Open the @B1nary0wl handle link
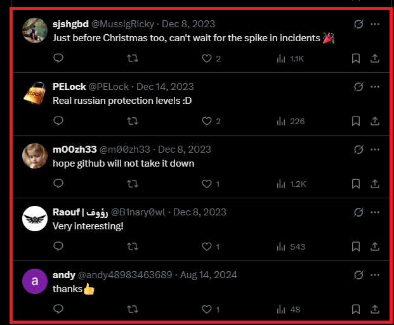This screenshot has height=325, width=394. tap(138, 212)
